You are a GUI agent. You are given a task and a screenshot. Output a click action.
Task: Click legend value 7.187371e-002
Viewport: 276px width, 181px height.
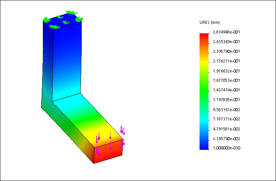[226, 119]
